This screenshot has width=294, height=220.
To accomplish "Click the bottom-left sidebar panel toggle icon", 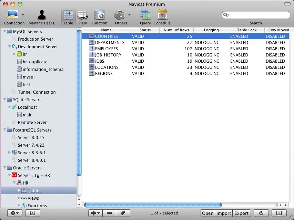I will pyautogui.click(x=32, y=213).
